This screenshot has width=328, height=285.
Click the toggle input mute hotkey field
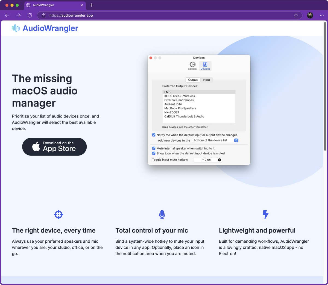coord(208,160)
